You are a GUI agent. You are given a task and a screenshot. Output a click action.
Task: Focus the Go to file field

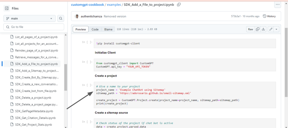[x=34, y=27]
